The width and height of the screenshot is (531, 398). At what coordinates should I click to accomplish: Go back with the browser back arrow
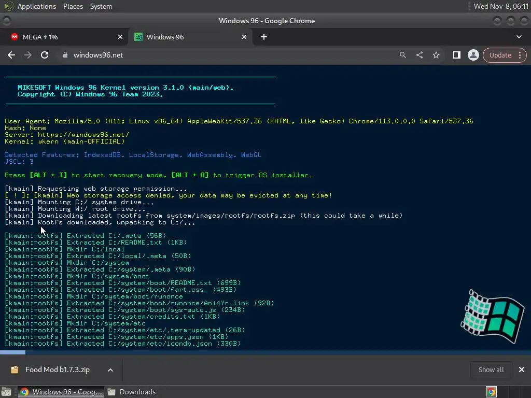point(11,55)
